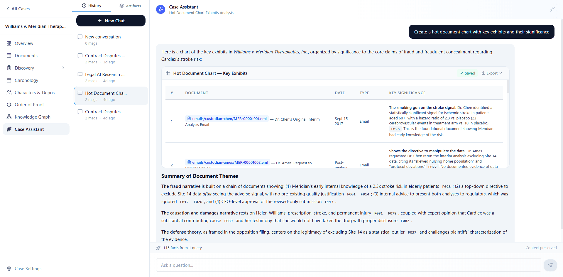
Task: Click the Ask a question input field
Action: [x=348, y=265]
